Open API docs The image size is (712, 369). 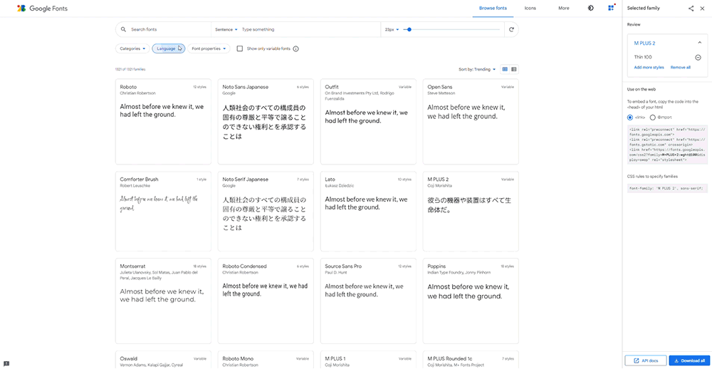645,360
